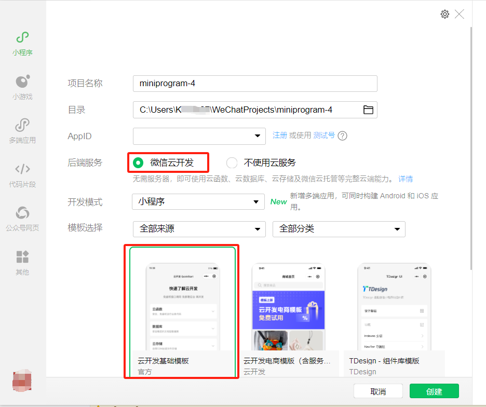Choose 云开发电商模版 template thumbnail
Viewport: 486px width, 407px height.
click(x=288, y=319)
